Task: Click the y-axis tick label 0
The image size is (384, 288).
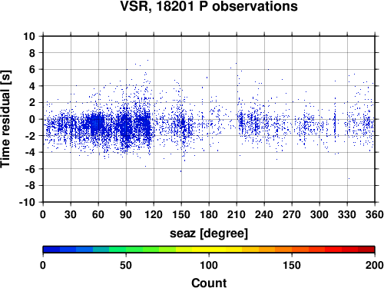Action: click(x=32, y=119)
